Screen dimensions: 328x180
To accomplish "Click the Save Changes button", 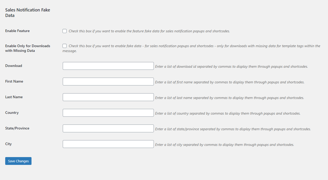I will [18, 161].
